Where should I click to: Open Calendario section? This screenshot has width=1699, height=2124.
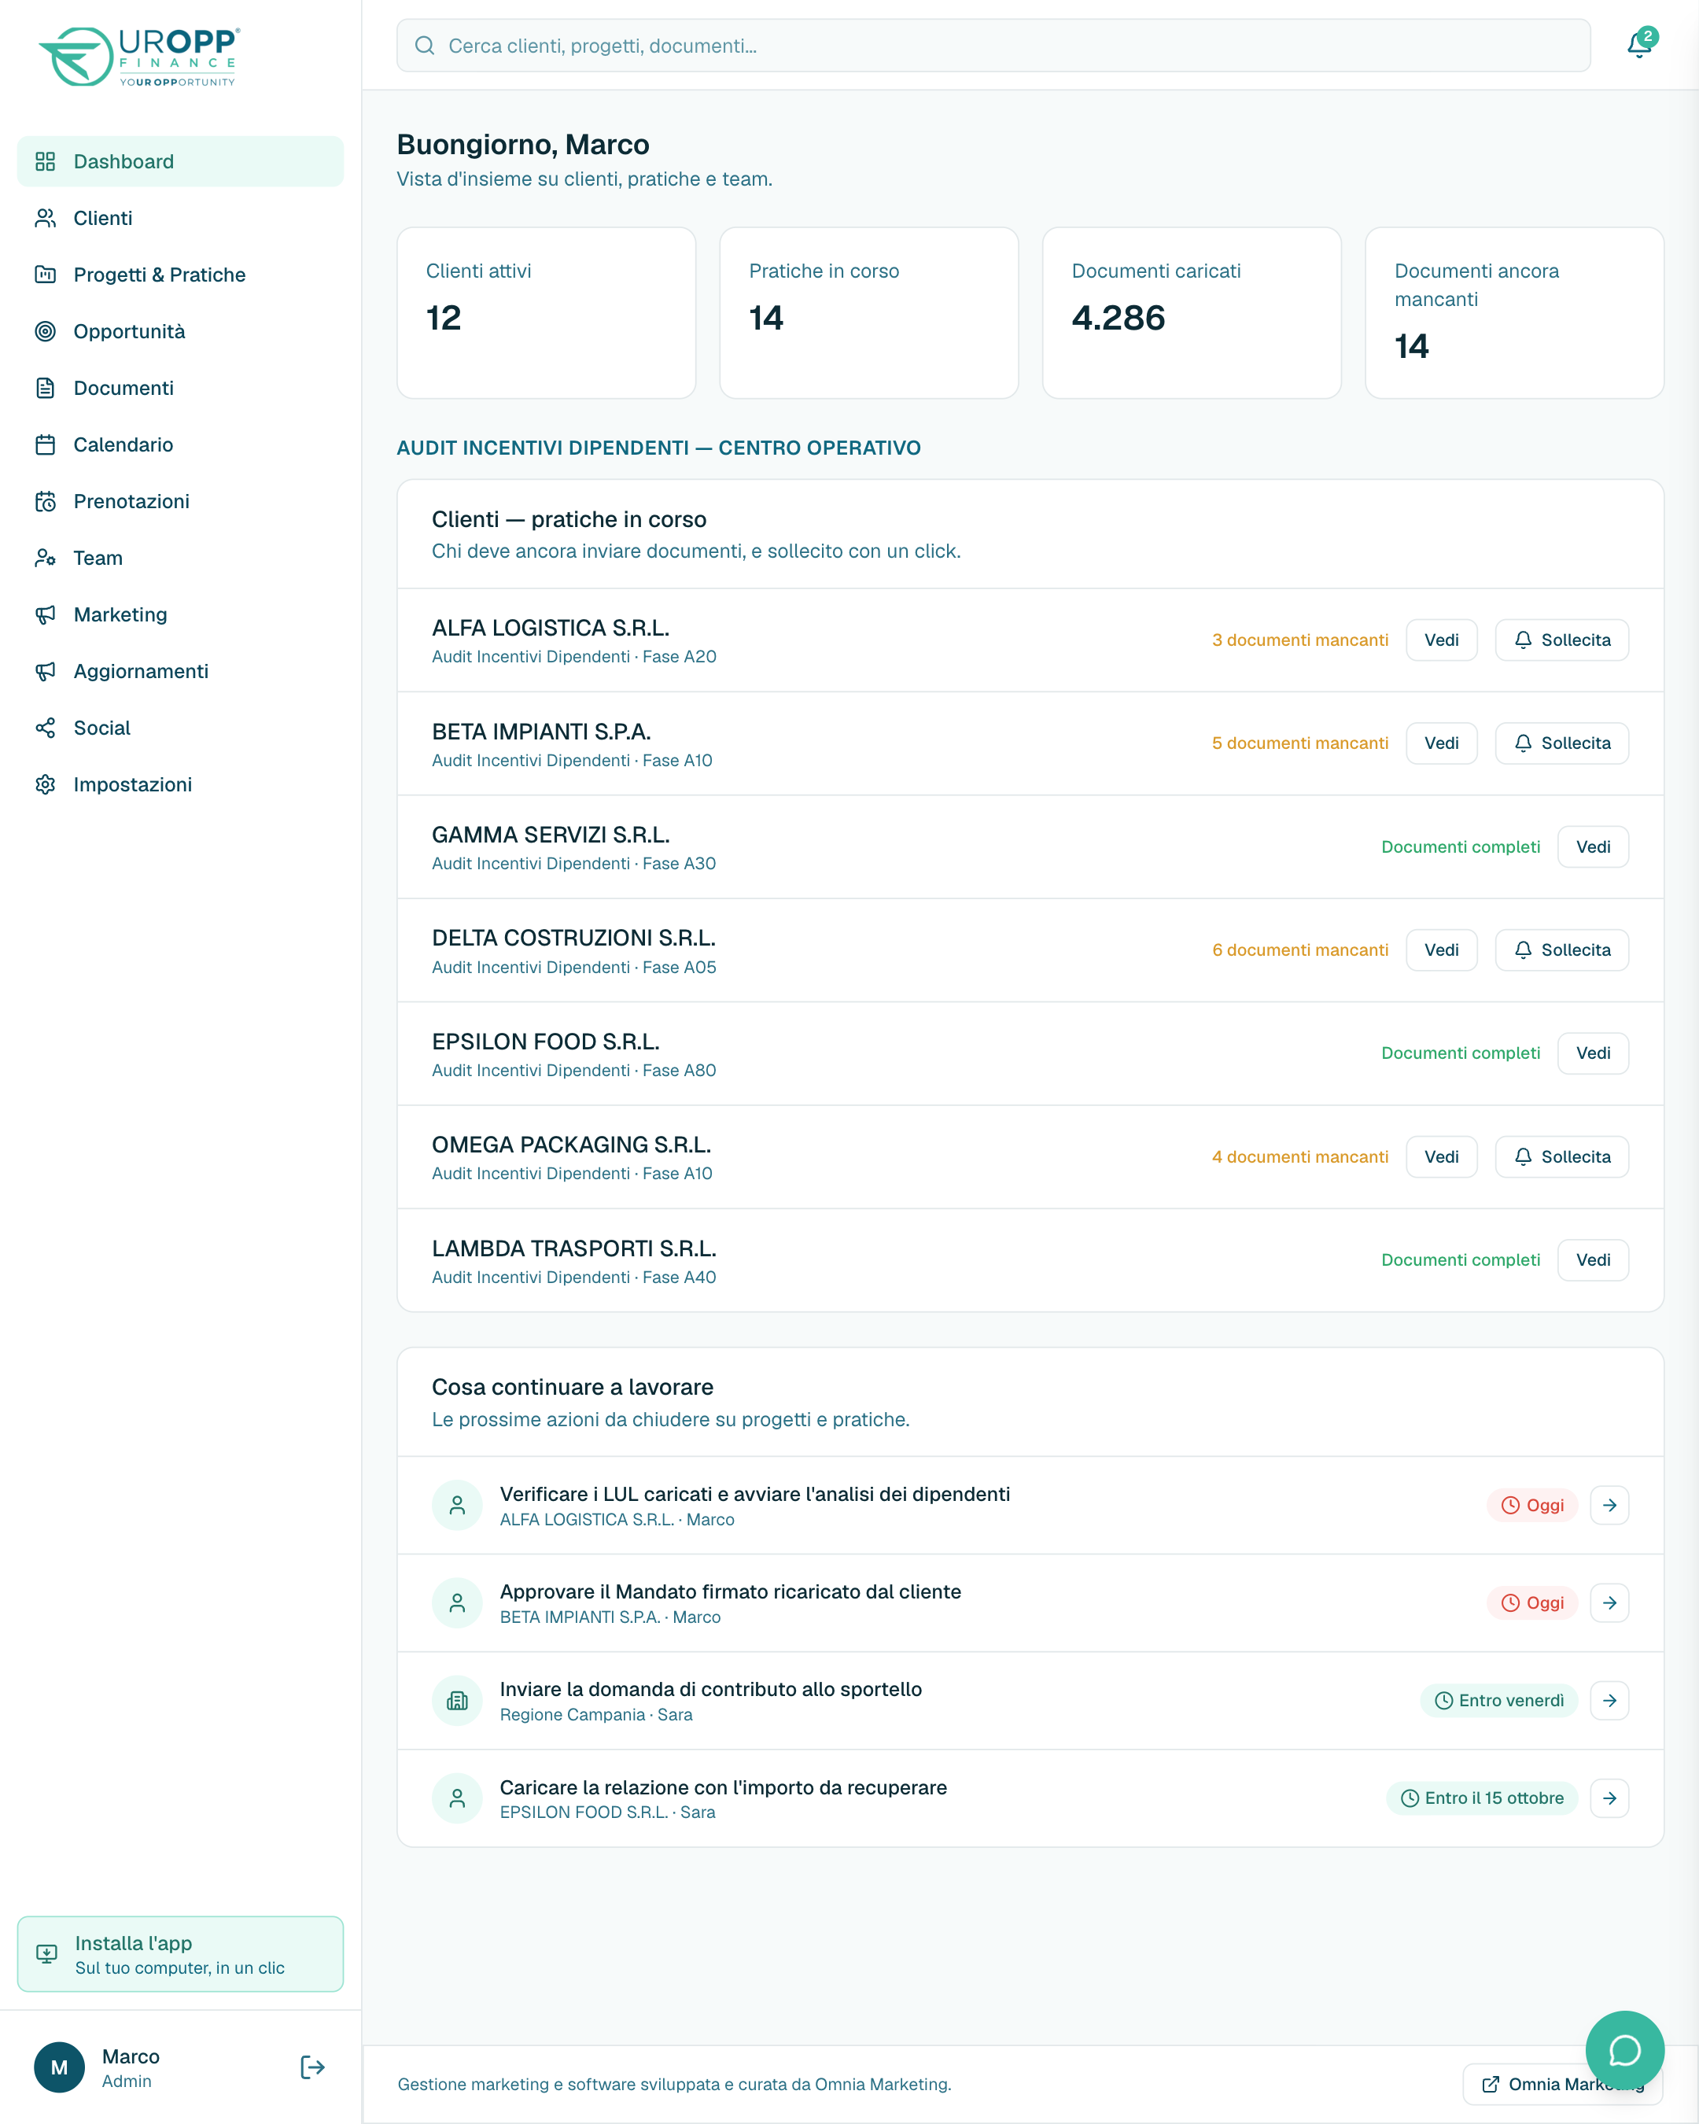(180, 444)
